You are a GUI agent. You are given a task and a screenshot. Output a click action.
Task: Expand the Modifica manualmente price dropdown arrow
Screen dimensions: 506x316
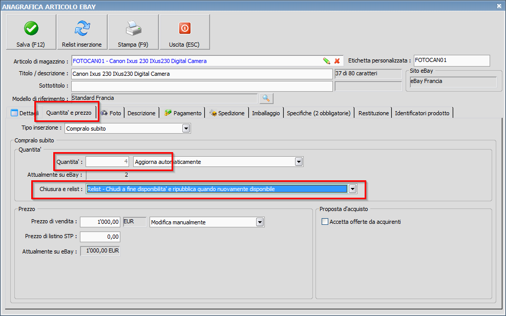(260, 222)
